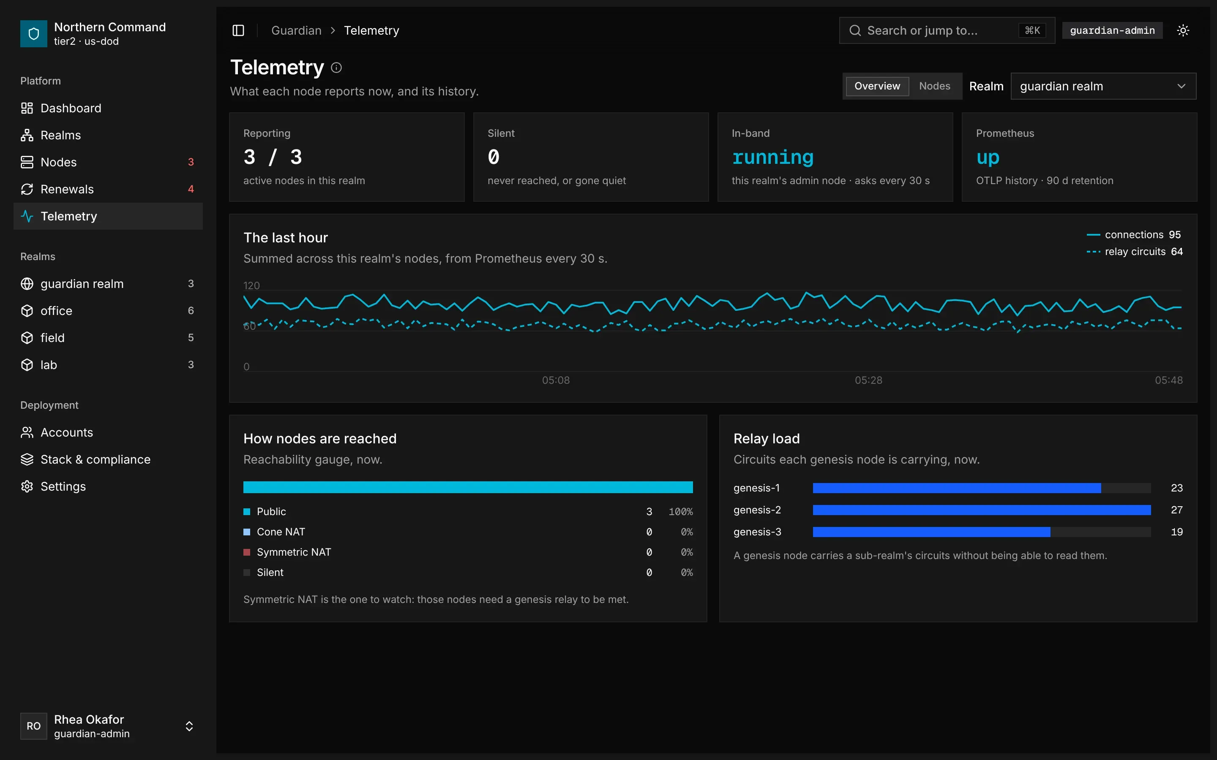Screen dimensions: 1217x760
Task: Click the Renewals refresh icon
Action: coord(27,189)
